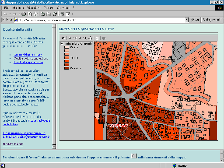The height and width of the screenshot is (168, 224).
Task: Open the third bullet link Livelli
Action: [x=28, y=62]
